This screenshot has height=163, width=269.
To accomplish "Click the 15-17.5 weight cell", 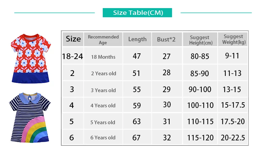I will (x=233, y=105).
